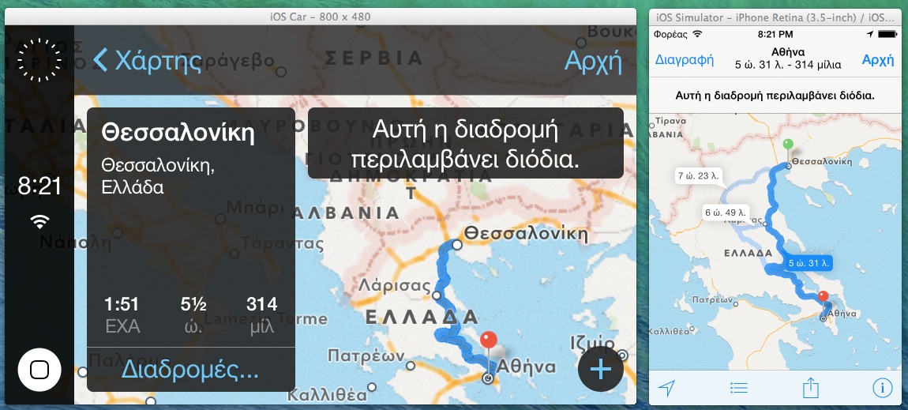
Task: Open Διαδρομές... routes list
Action: [190, 369]
